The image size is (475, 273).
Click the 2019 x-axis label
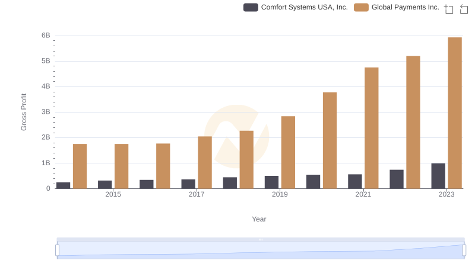[280, 194]
